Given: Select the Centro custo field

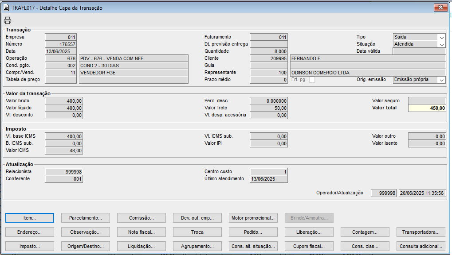Looking at the screenshot, I should tap(269, 172).
